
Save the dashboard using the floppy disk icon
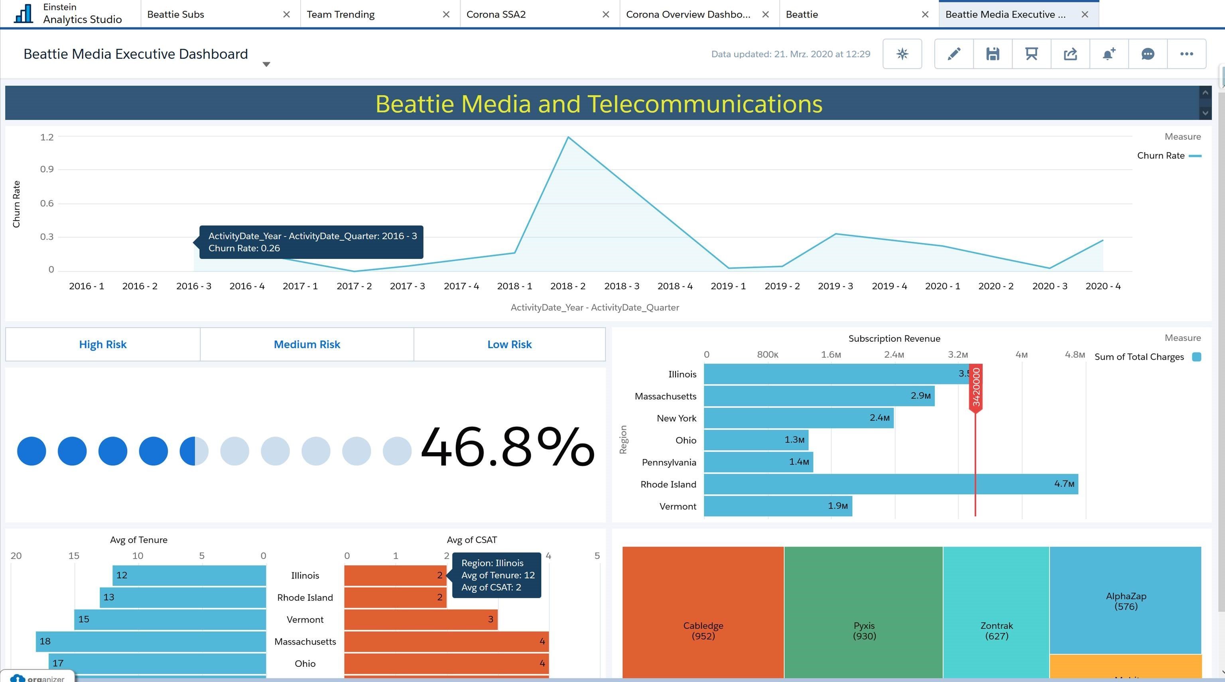click(x=993, y=54)
